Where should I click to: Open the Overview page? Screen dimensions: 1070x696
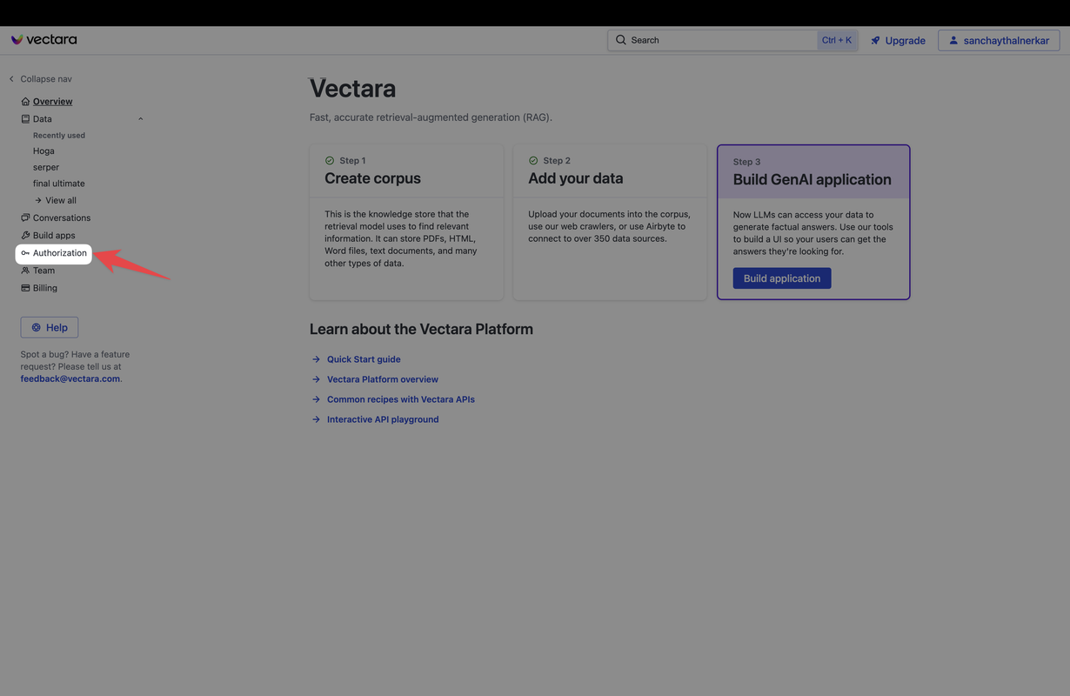click(x=52, y=102)
